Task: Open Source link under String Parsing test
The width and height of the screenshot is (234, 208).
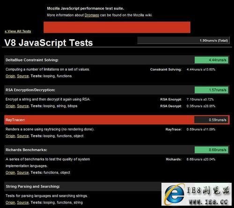Action: tap(23, 202)
